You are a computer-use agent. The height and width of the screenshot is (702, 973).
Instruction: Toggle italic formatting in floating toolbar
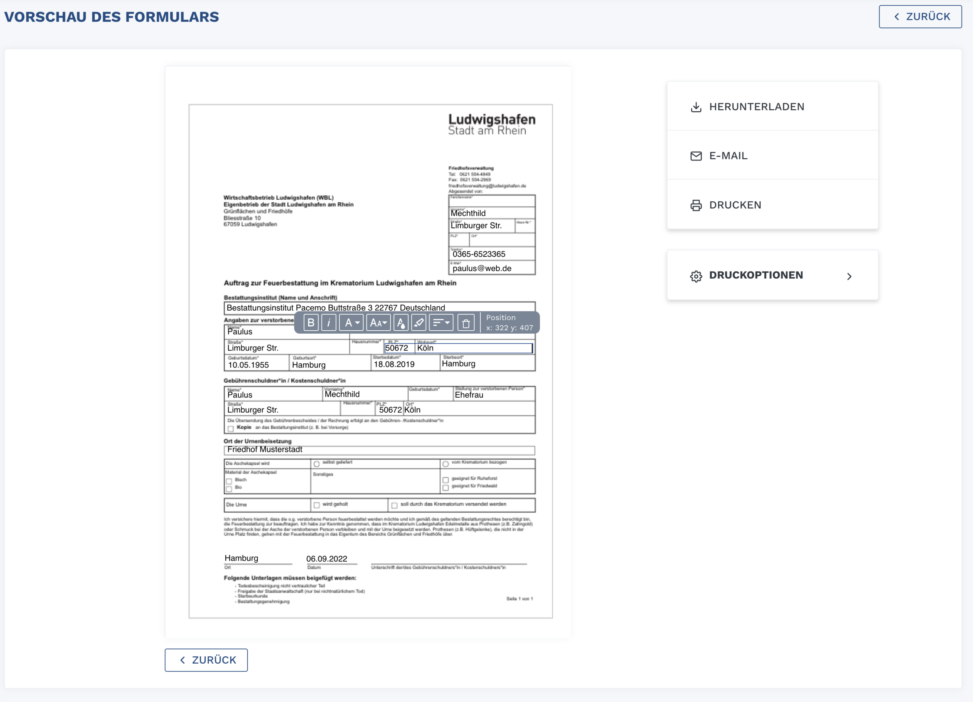point(329,323)
